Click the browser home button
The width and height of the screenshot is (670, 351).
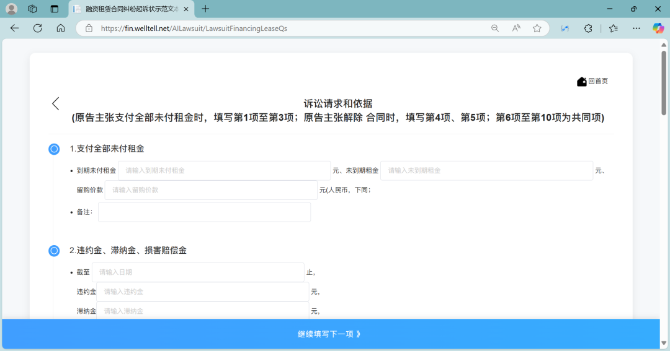61,28
